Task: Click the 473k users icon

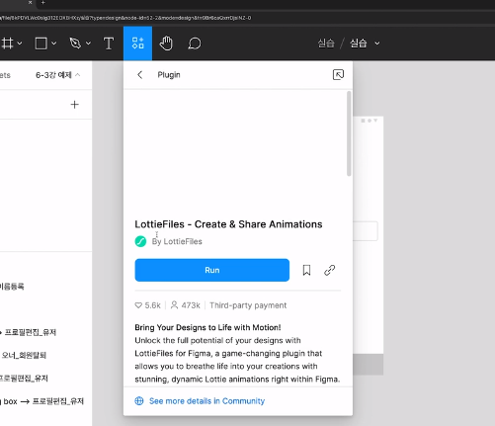Action: click(174, 305)
